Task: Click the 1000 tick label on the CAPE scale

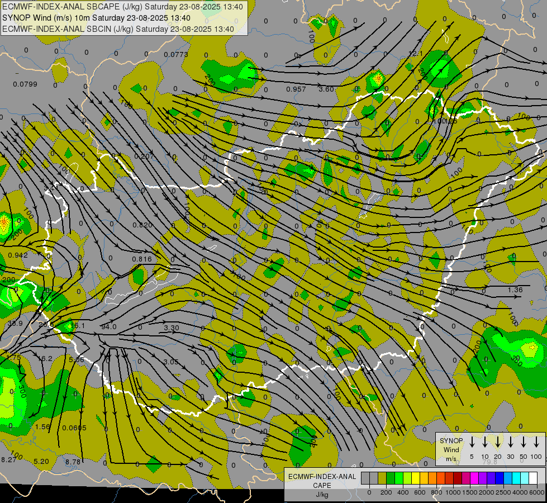Action: 453,492
